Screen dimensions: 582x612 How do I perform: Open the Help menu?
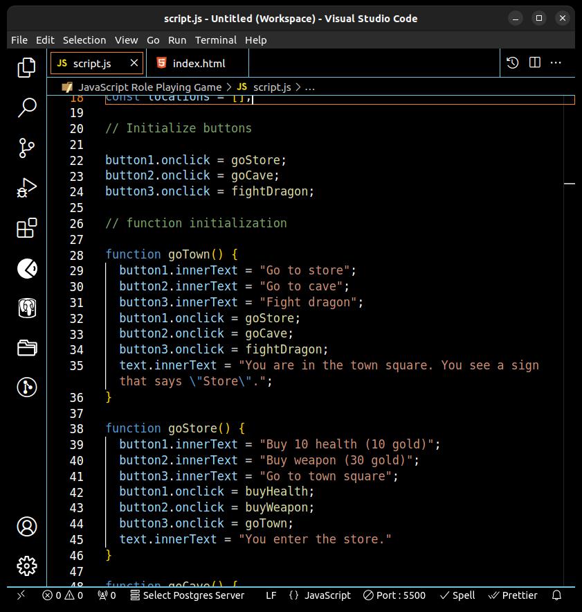[256, 40]
